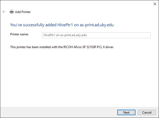Click the word 'You've' starting the heading
Viewport: 159px width, 118px height.
click(x=16, y=25)
